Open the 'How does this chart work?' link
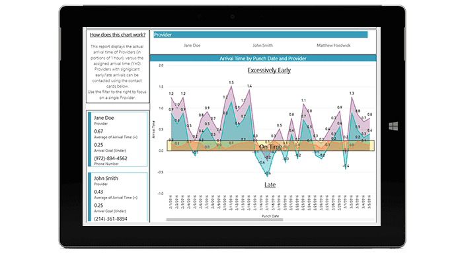 (118, 35)
